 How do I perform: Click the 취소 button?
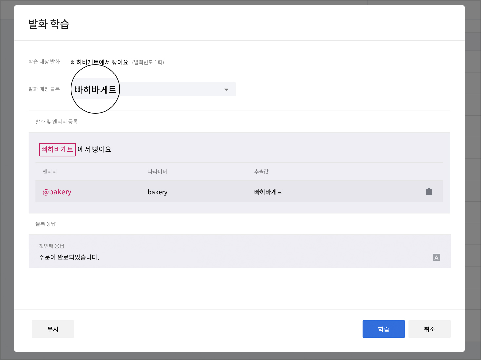coord(429,329)
